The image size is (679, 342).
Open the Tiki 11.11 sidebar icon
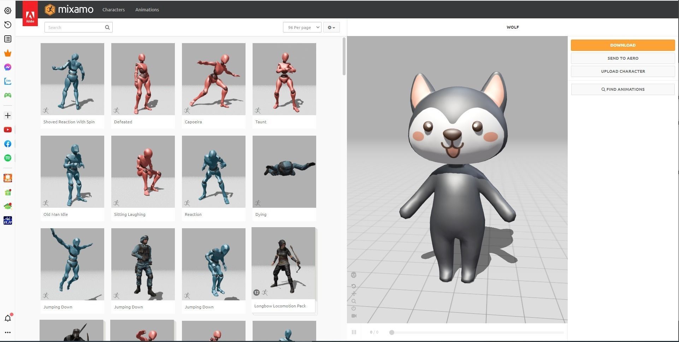point(8,220)
